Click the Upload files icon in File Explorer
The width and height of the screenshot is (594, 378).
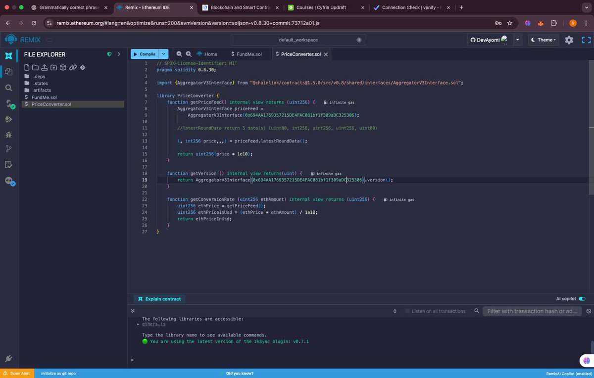coord(45,68)
